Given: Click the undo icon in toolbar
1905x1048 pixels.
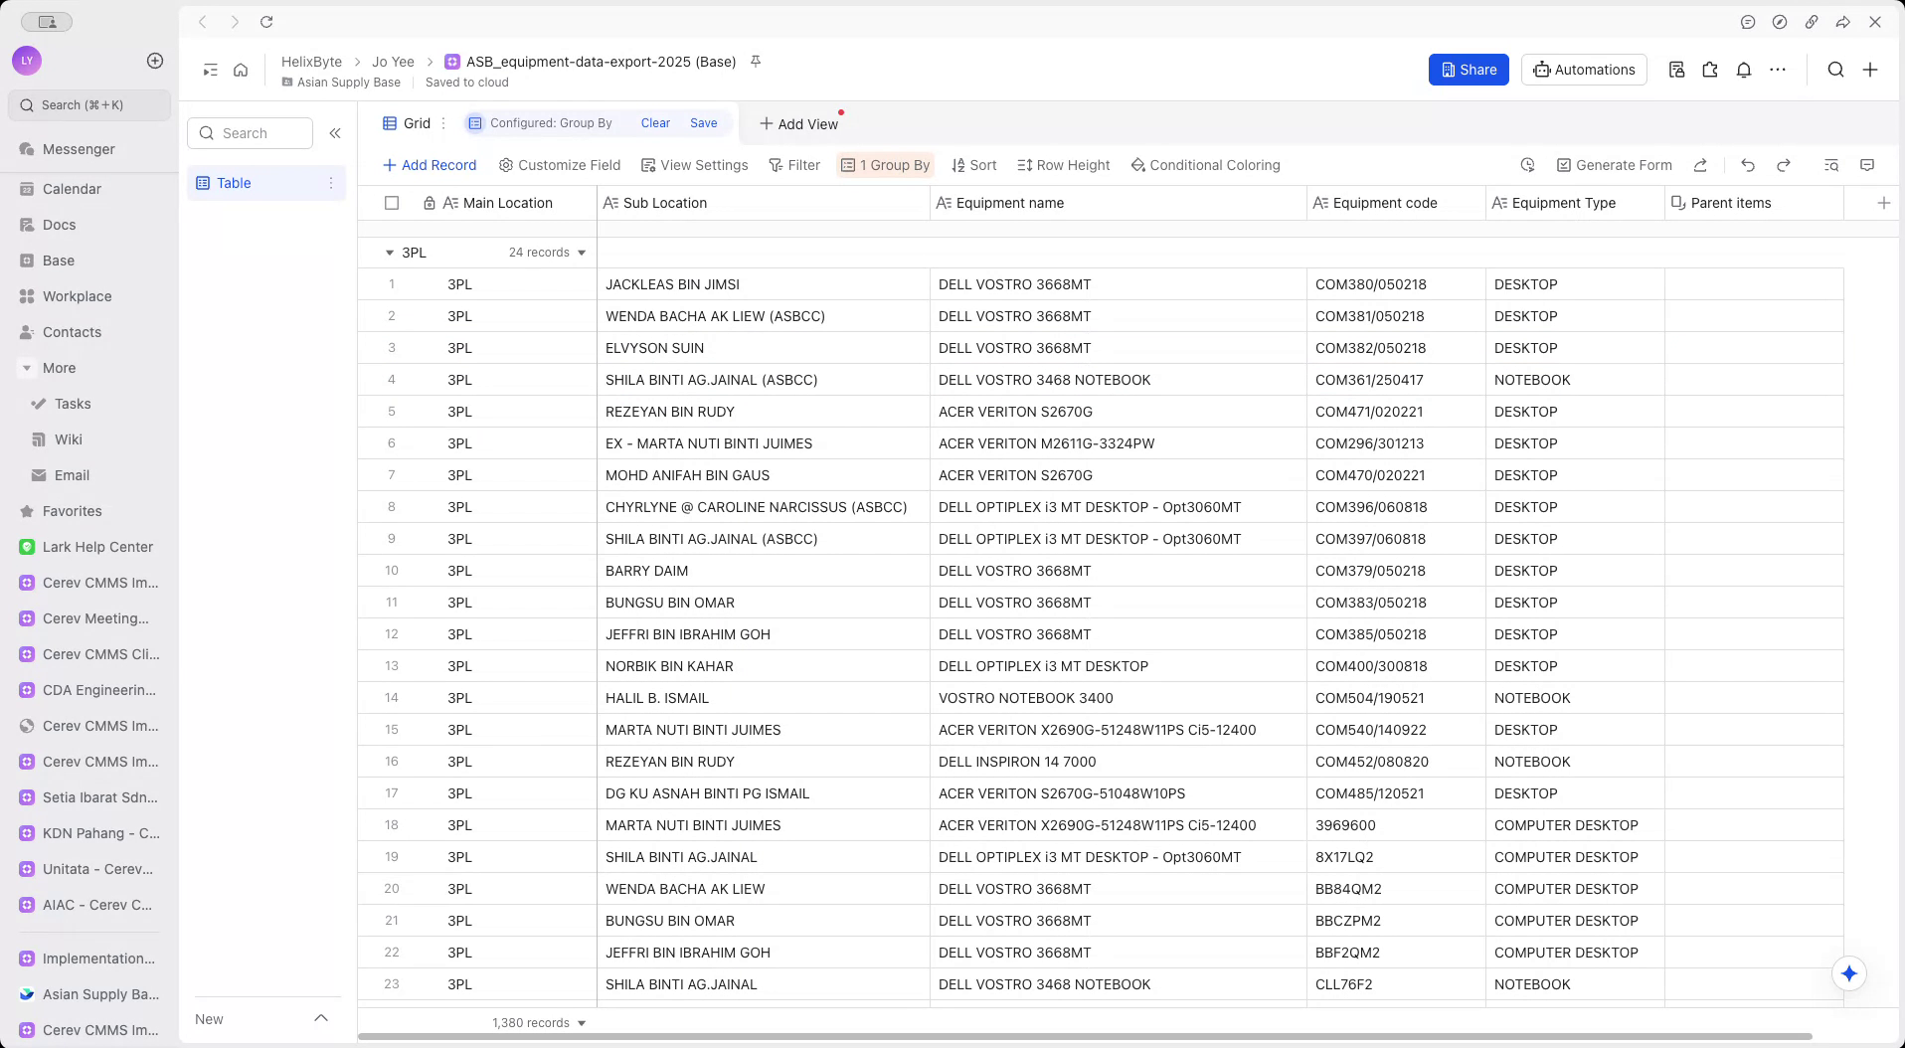Looking at the screenshot, I should tap(1747, 165).
